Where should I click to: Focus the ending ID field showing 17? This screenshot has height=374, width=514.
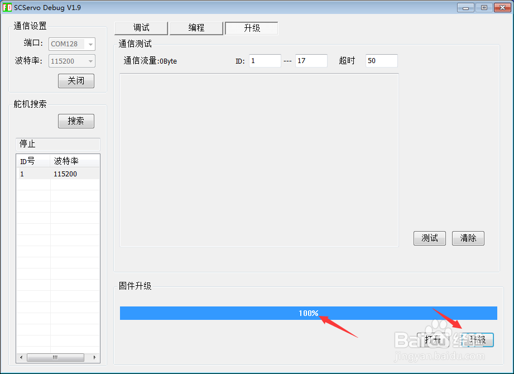coord(311,61)
